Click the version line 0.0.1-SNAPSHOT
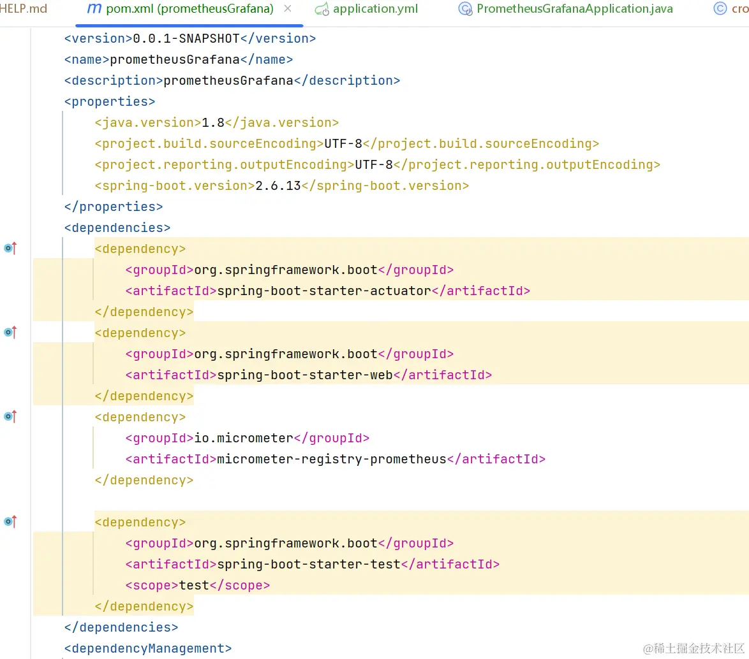749x659 pixels. [x=190, y=39]
